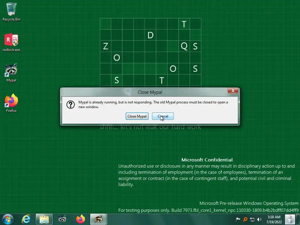The height and width of the screenshot is (225, 300).
Task: Open Windows Explorer folder in taskbar
Action: [x=44, y=219]
